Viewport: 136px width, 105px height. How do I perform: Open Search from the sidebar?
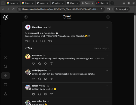(x=5, y=66)
